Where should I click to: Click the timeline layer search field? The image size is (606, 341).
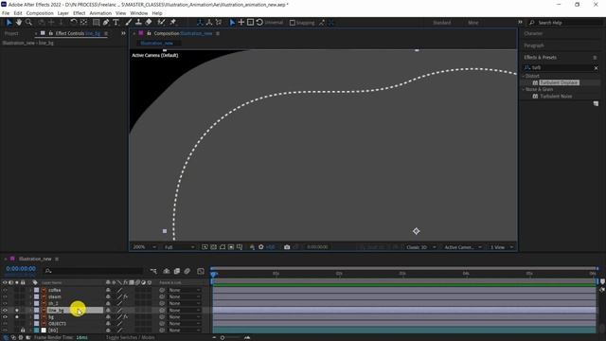point(94,271)
